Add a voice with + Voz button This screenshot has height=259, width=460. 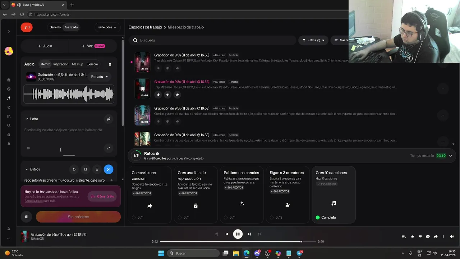[x=93, y=46]
